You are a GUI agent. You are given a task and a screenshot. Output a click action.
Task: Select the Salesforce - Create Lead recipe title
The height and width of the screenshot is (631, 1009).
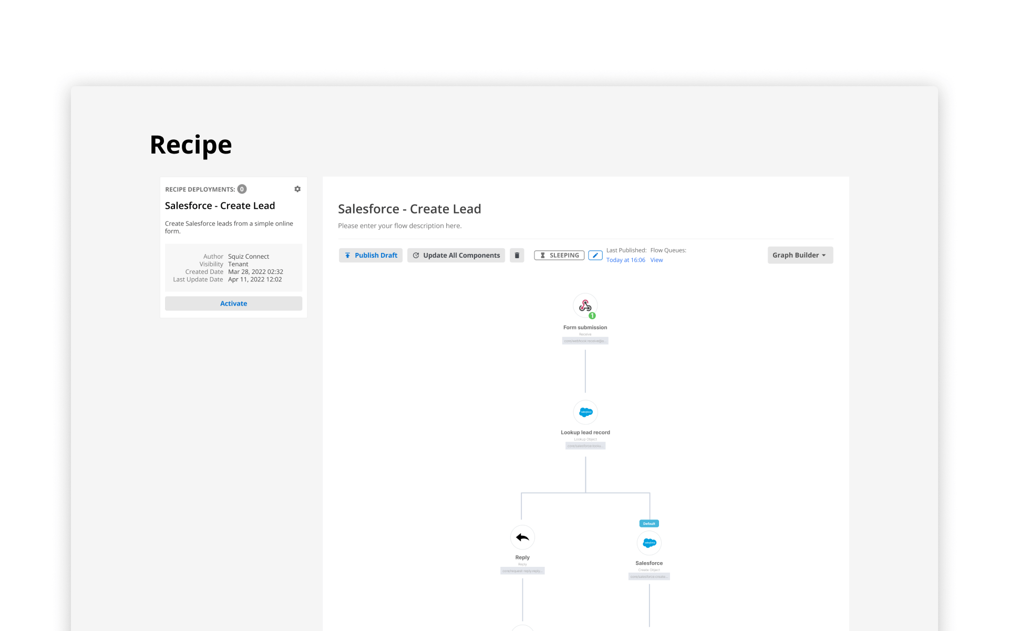(x=220, y=206)
